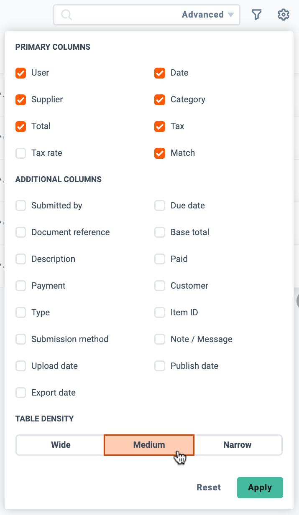Tick the Item ID checkbox
The image size is (299, 515).
160,313
